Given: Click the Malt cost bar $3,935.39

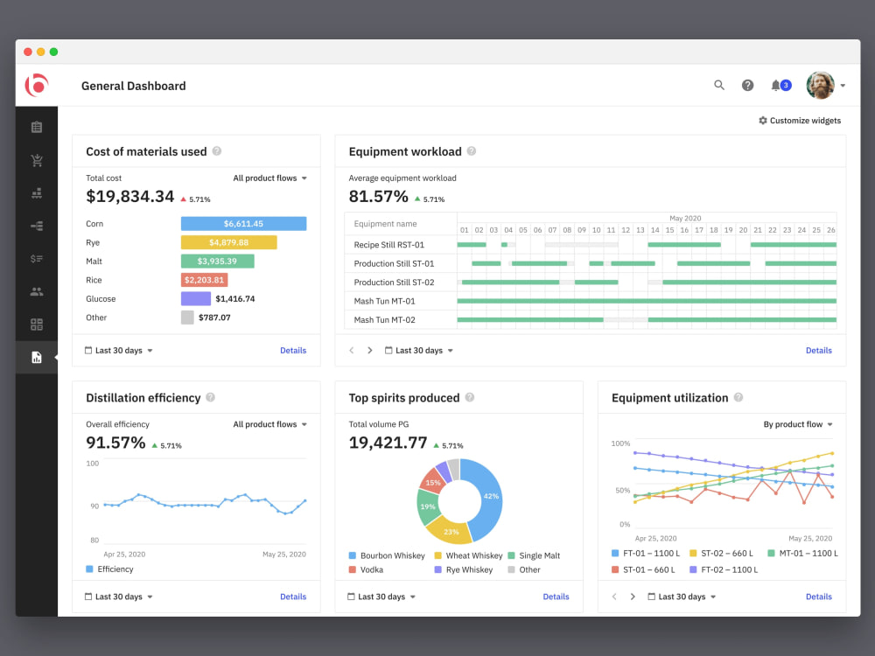Looking at the screenshot, I should pos(217,261).
